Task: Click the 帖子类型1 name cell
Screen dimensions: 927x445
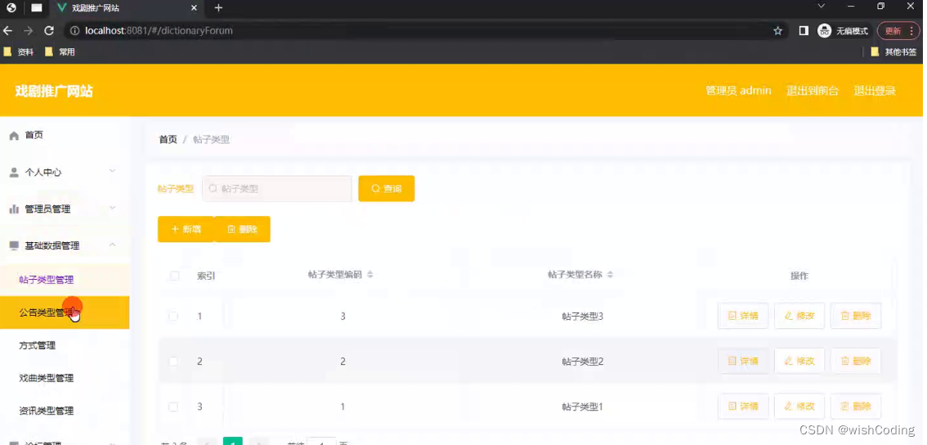Action: point(582,407)
